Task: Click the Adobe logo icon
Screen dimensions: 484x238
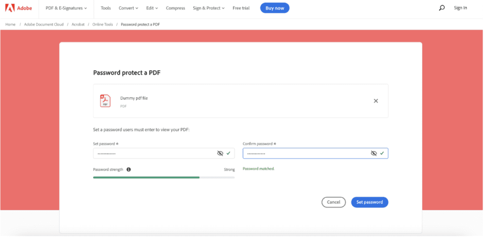Action: 10,8
